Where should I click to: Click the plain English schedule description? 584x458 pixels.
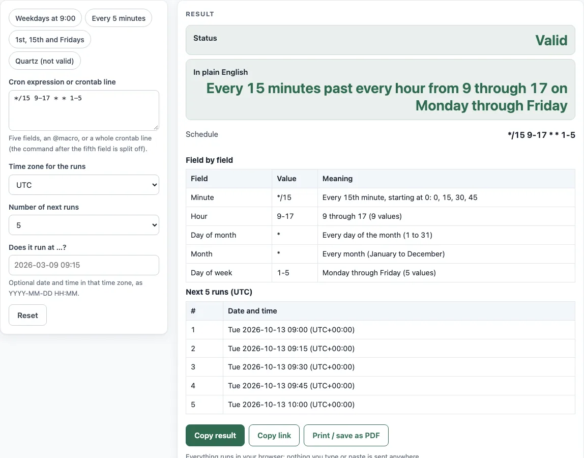tap(387, 97)
